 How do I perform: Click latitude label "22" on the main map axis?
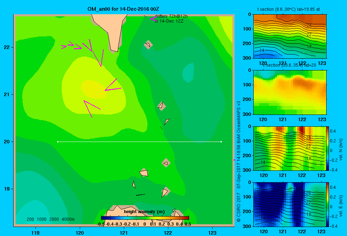coord(7,47)
